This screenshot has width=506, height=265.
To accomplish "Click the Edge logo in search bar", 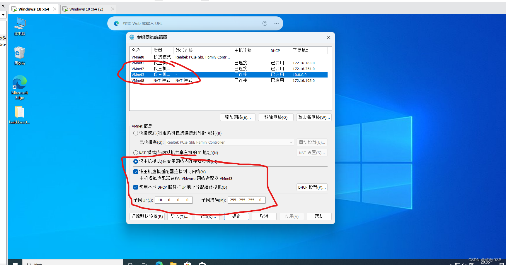I will [x=116, y=23].
